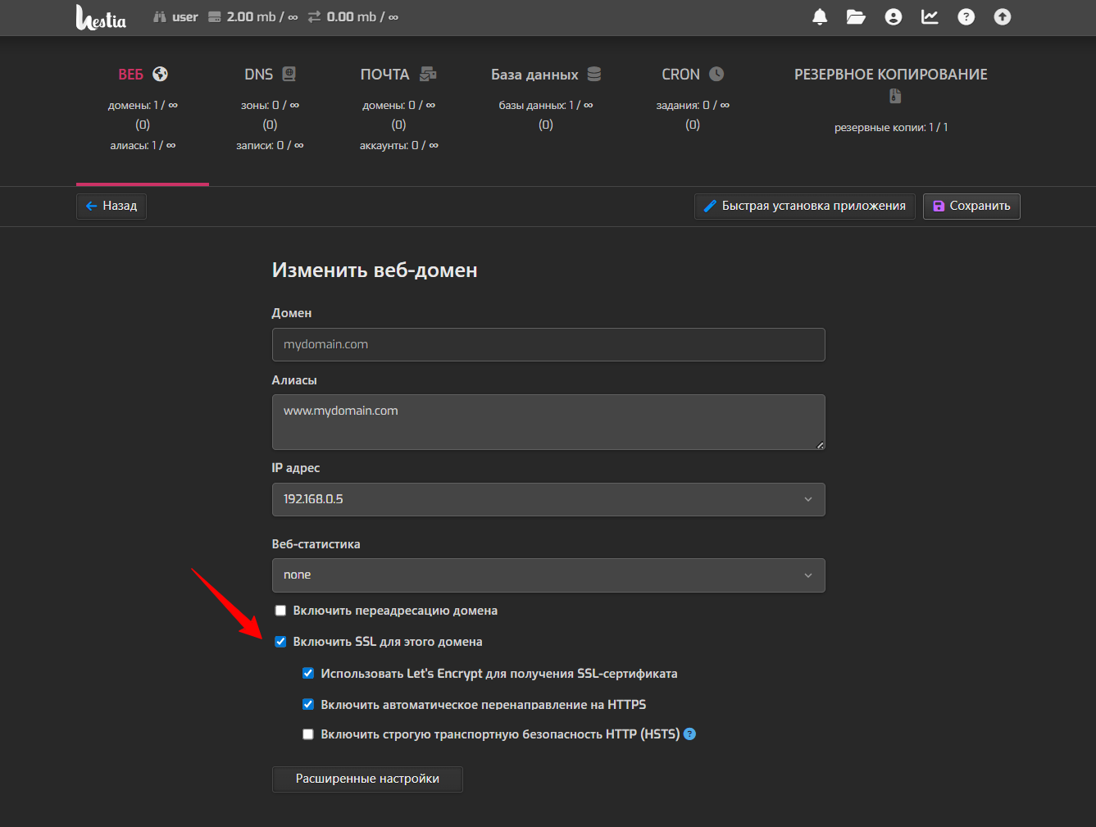This screenshot has height=827, width=1096.
Task: Open the web statistics dropdown
Action: (548, 575)
